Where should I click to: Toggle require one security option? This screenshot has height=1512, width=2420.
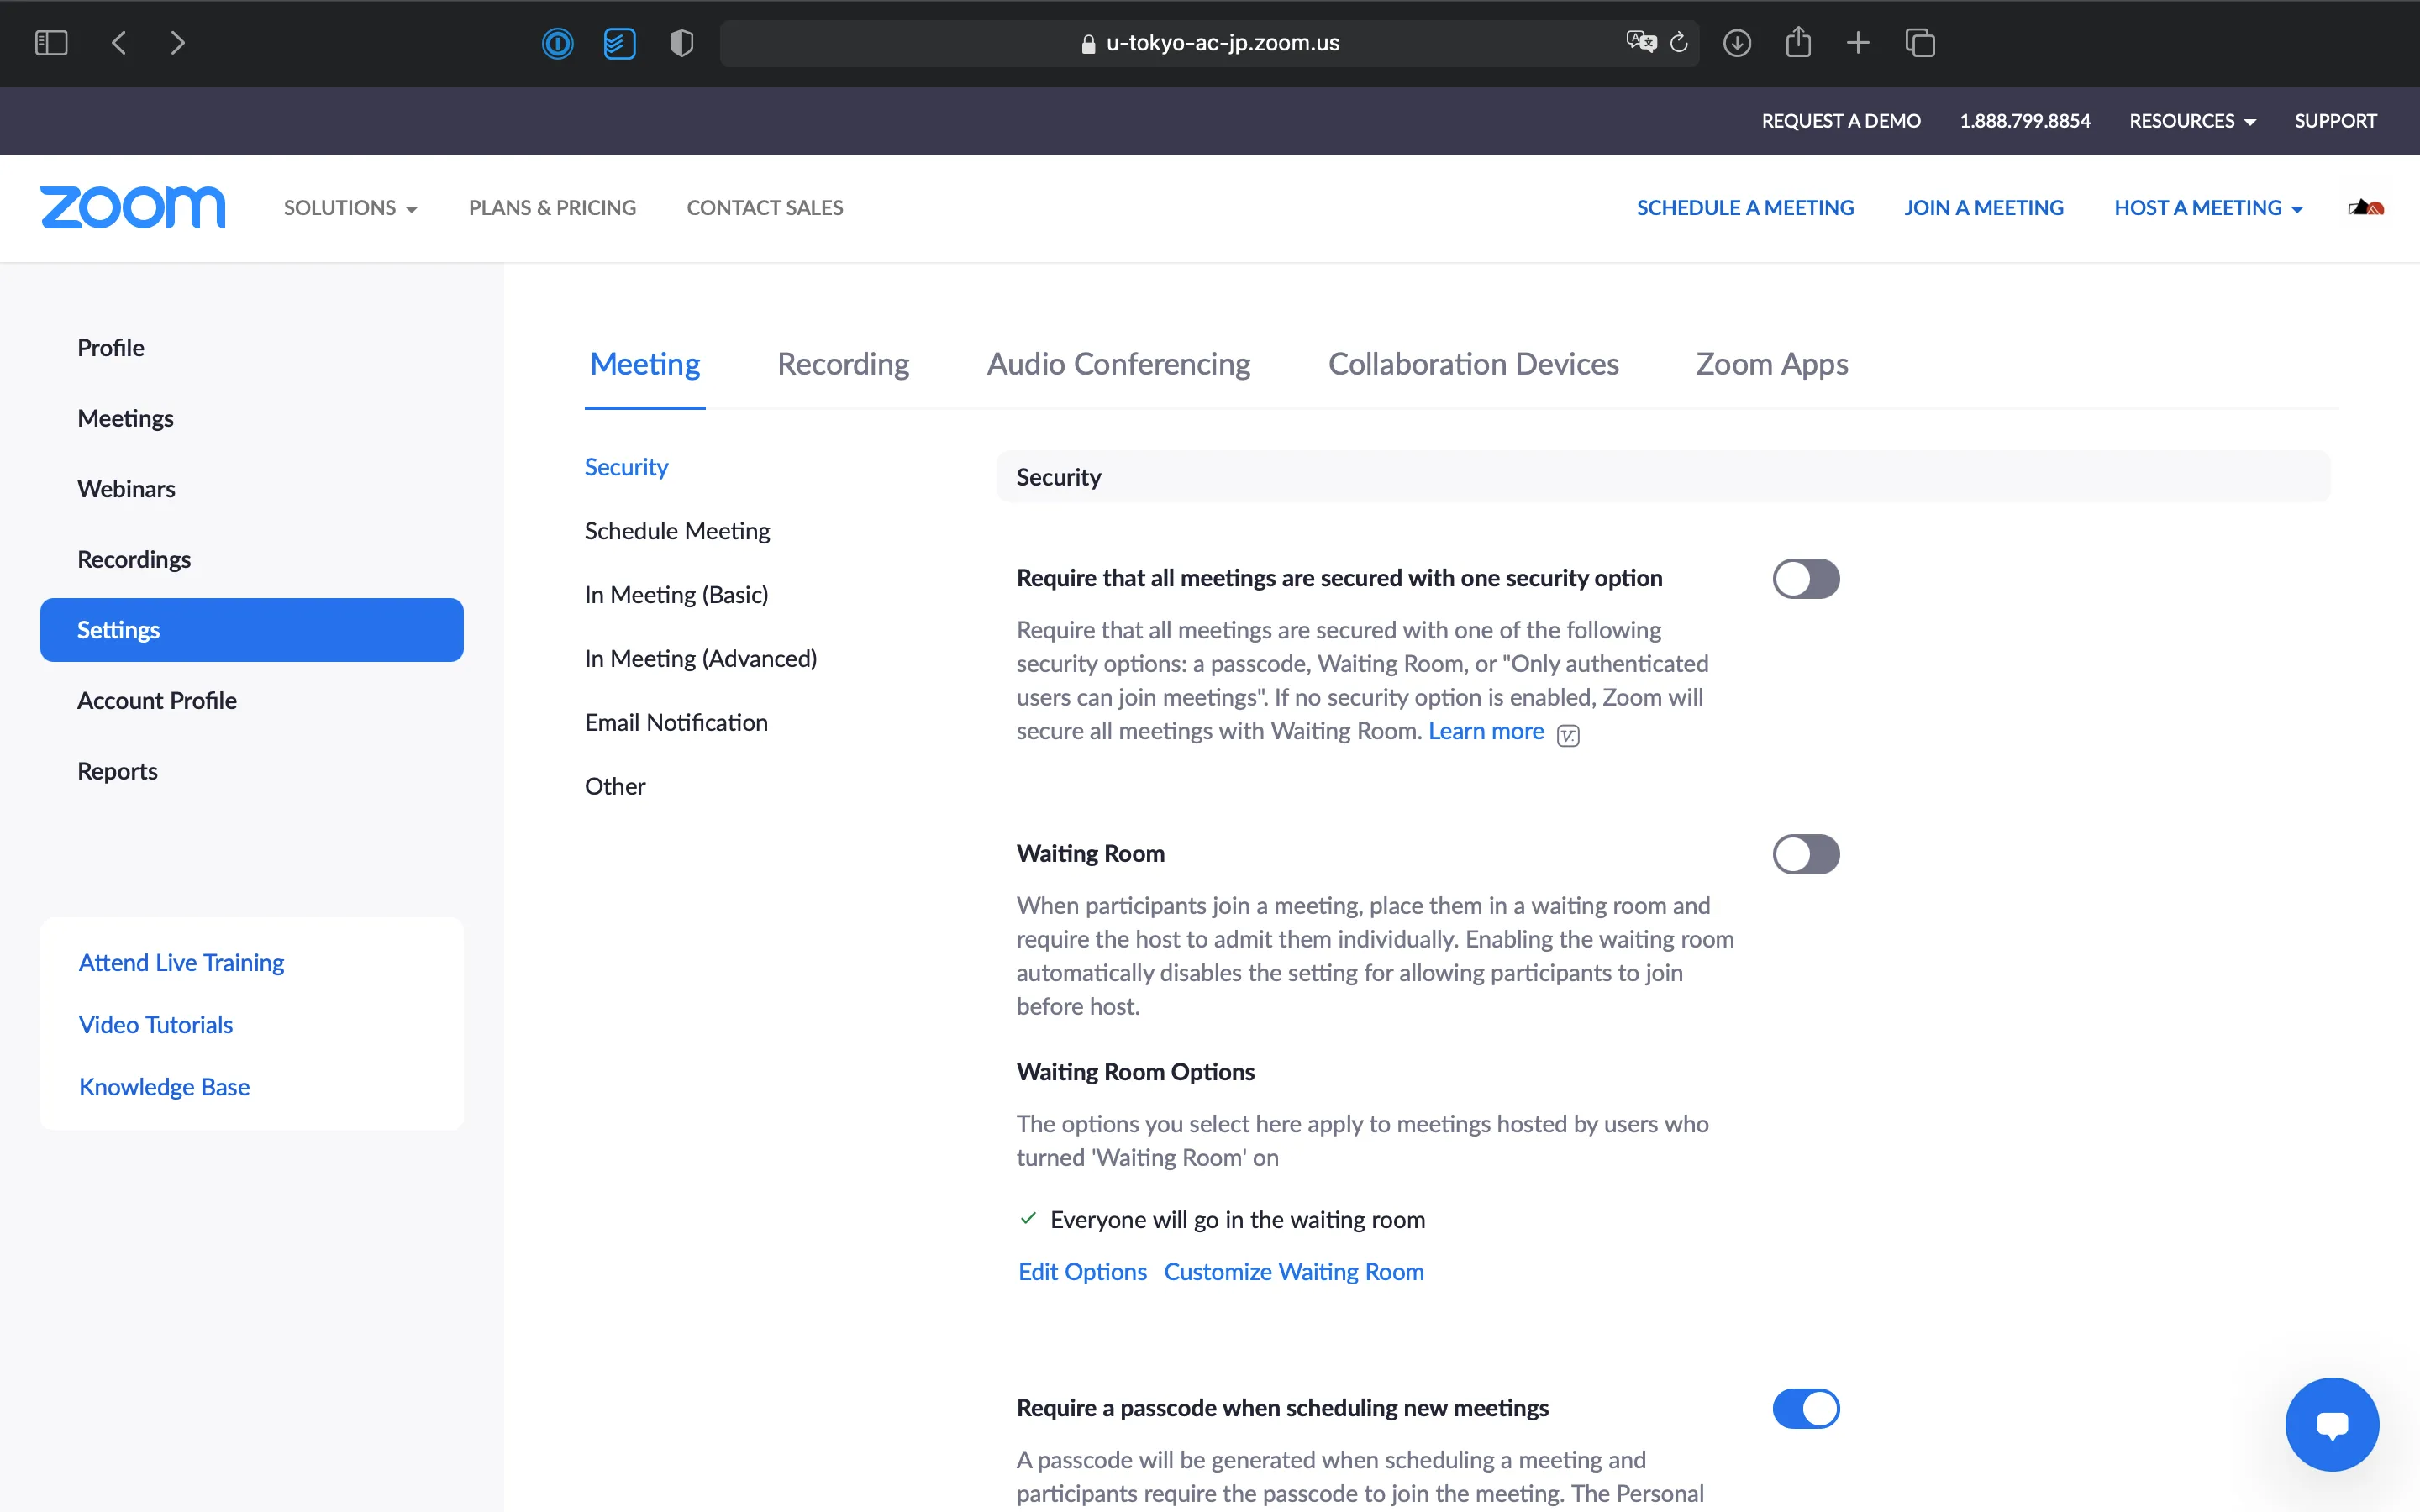1805,579
